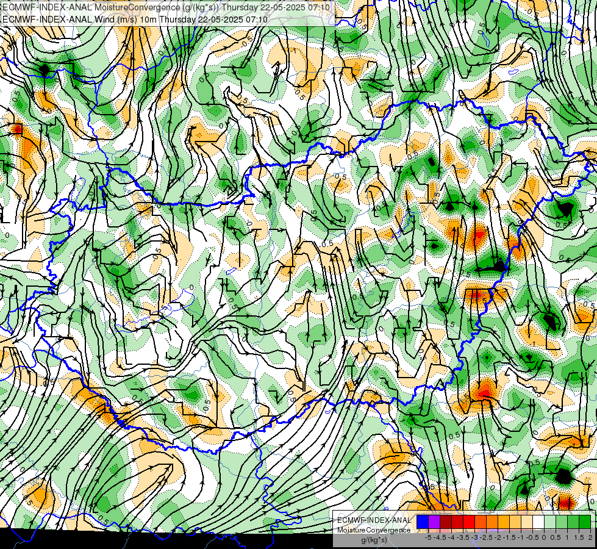Image resolution: width=597 pixels, height=549 pixels.
Task: Click the -3.5 tick label on legend scale
Action: point(463,537)
